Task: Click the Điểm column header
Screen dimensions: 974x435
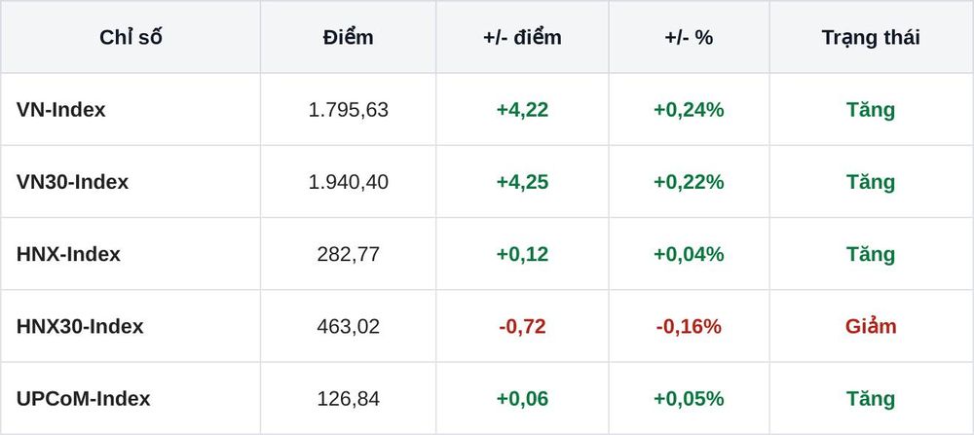Action: 348,37
